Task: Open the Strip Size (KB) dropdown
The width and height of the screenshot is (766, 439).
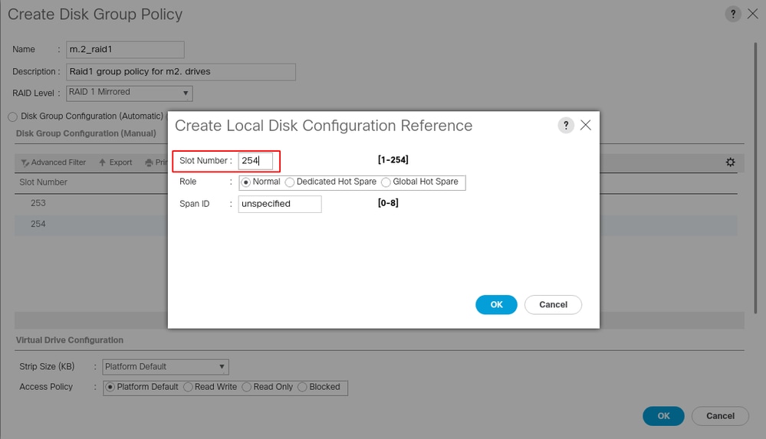Action: [x=166, y=367]
